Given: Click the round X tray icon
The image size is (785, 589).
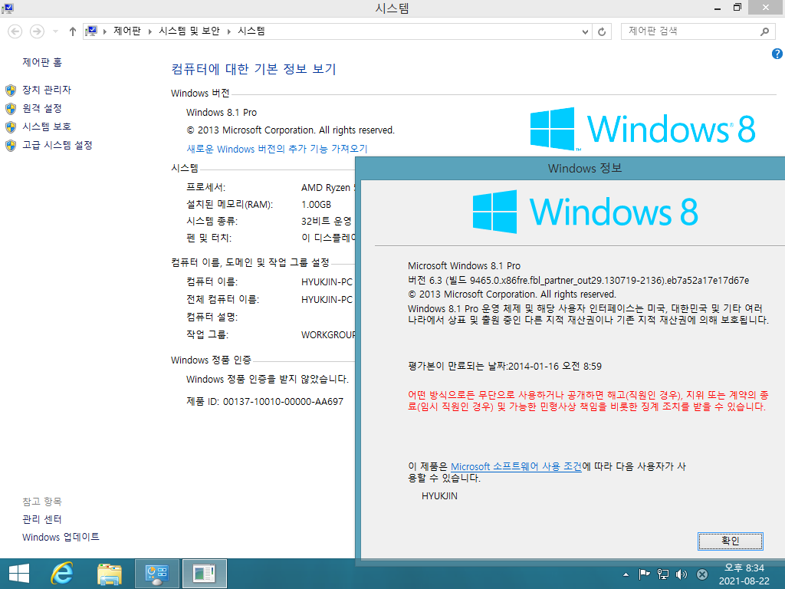Looking at the screenshot, I should point(702,574).
